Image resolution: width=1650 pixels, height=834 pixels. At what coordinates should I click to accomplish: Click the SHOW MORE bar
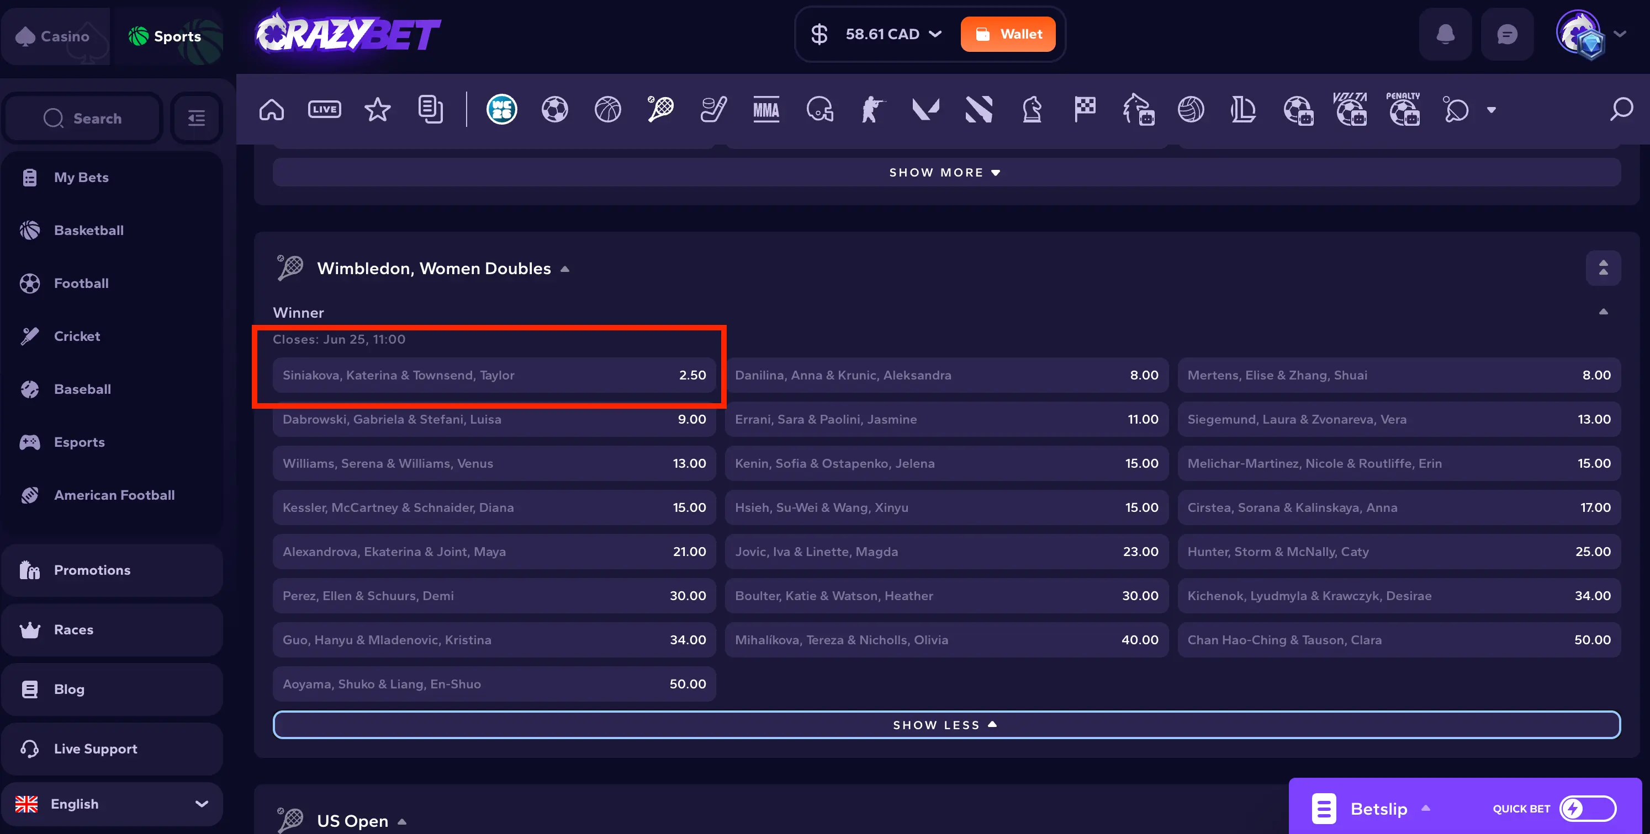[946, 173]
